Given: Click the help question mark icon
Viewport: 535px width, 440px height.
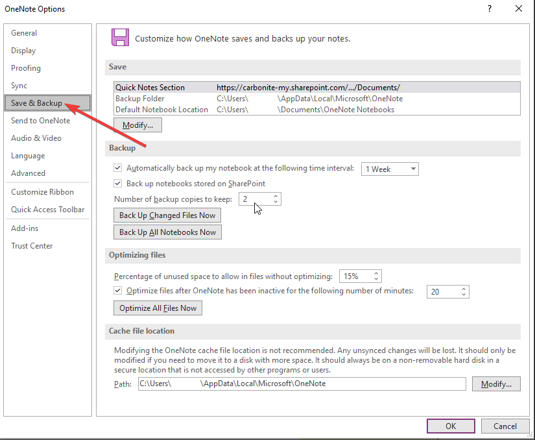Looking at the screenshot, I should (490, 8).
